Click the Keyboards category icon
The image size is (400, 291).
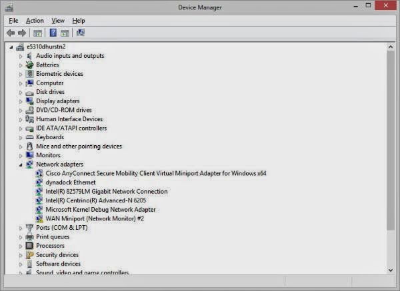click(x=29, y=137)
